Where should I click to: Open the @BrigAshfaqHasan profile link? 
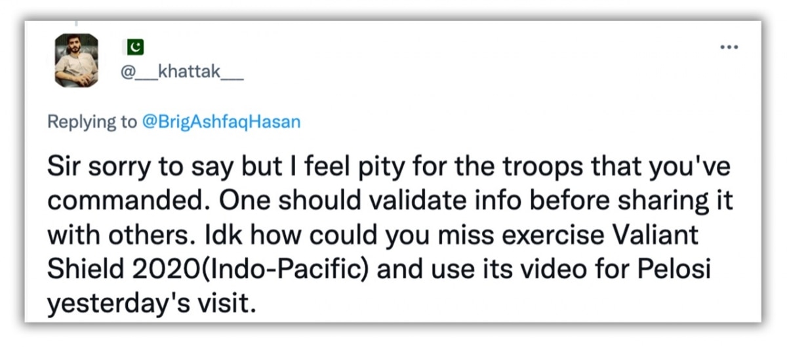[x=220, y=123]
